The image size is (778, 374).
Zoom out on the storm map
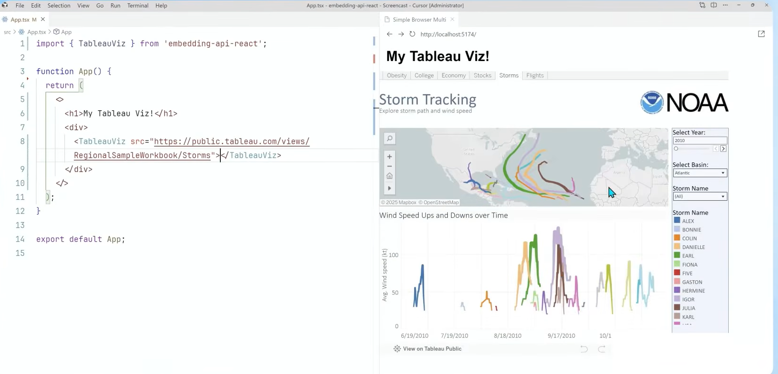tap(389, 166)
